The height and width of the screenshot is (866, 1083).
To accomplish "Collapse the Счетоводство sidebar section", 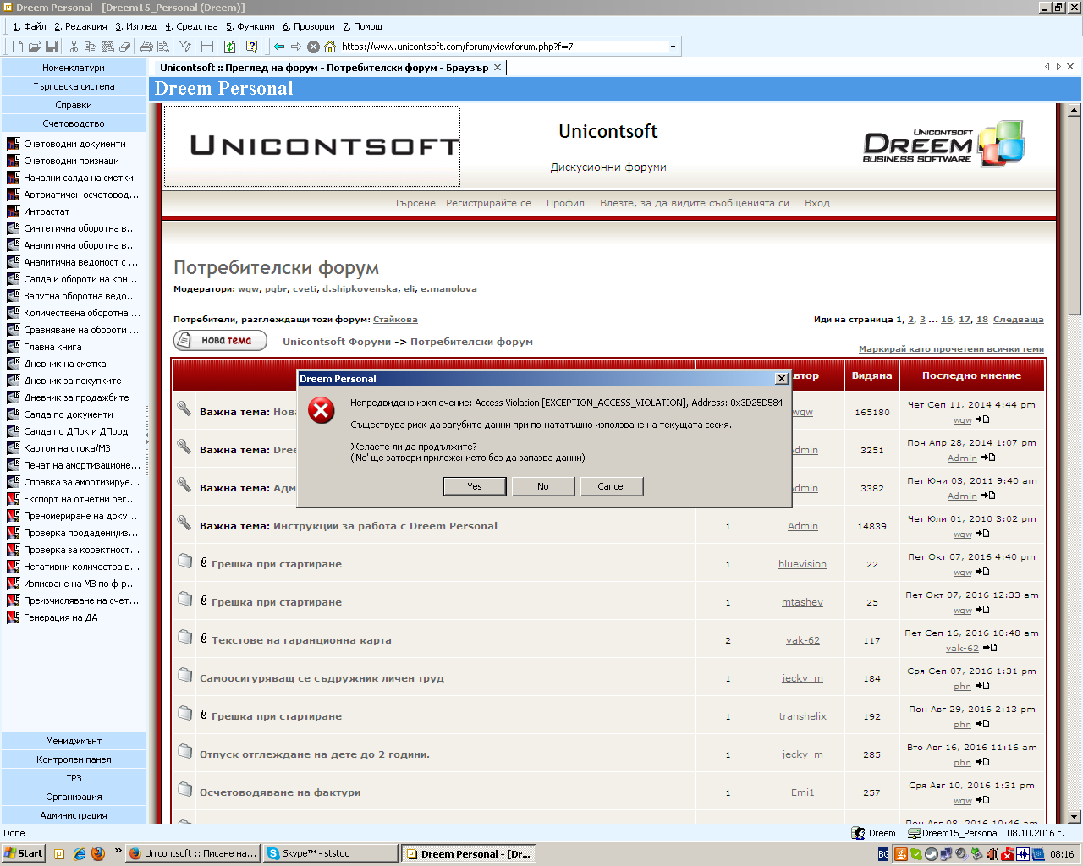I will pyautogui.click(x=74, y=123).
